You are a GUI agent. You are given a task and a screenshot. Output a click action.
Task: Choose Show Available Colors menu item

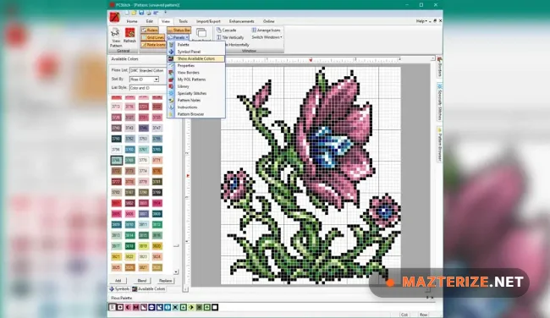pos(195,58)
